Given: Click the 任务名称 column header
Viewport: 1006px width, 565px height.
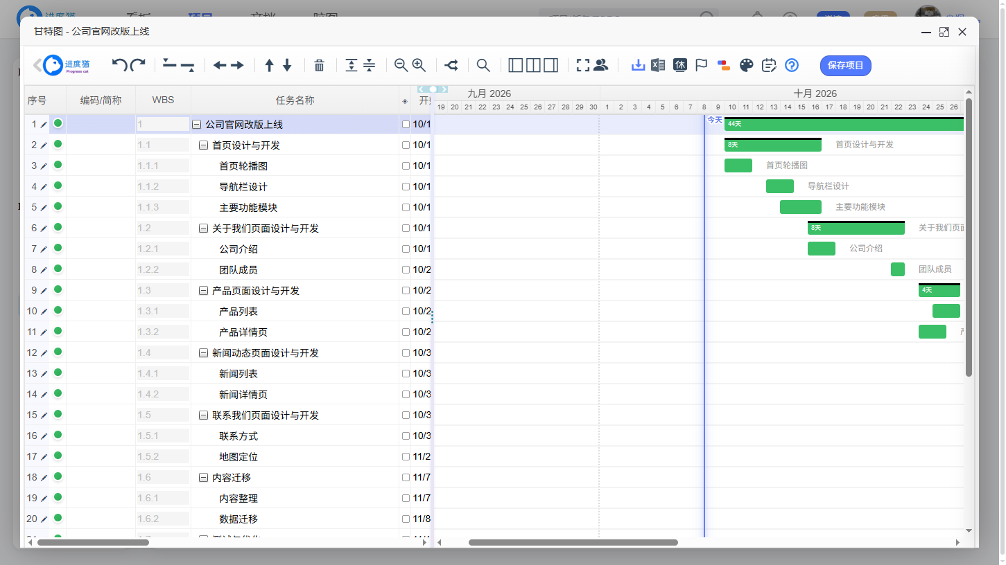Looking at the screenshot, I should pos(295,100).
